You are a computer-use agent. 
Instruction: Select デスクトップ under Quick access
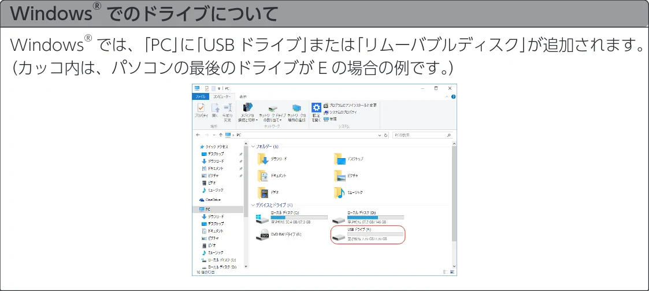[x=212, y=154]
